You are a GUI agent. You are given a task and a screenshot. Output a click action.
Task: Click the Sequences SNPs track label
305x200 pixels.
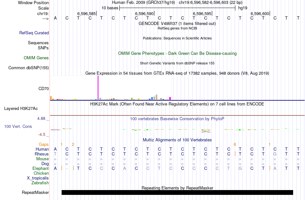click(x=38, y=45)
